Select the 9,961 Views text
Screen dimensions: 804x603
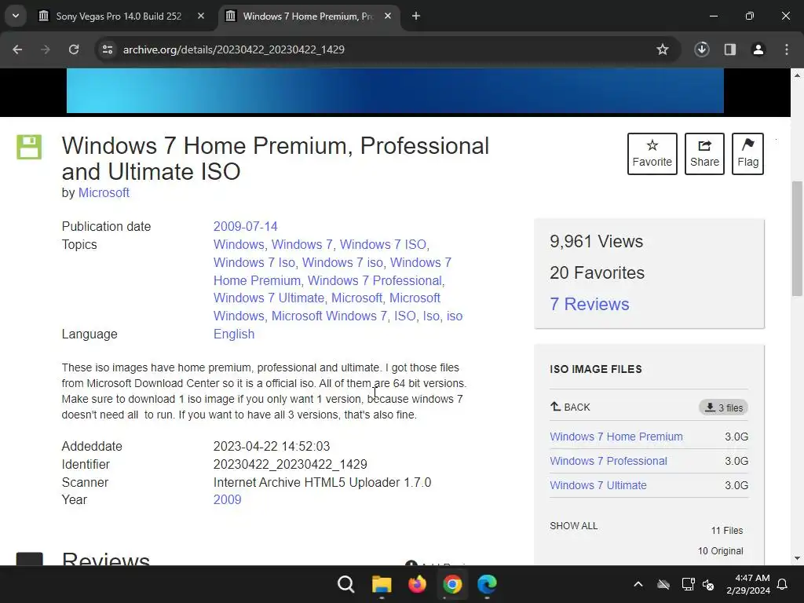click(x=597, y=242)
